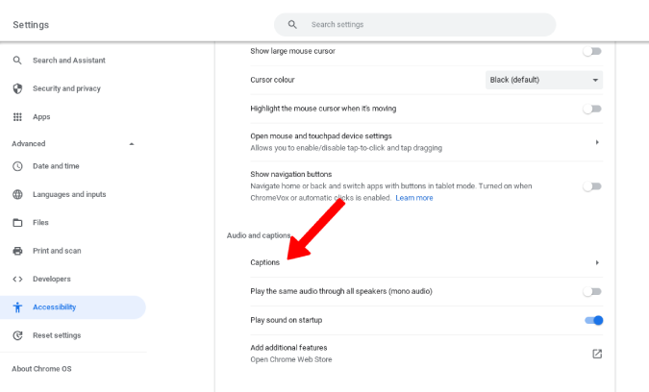Viewport: 649px width, 392px height.
Task: Focus the Search settings input field
Action: pos(414,25)
